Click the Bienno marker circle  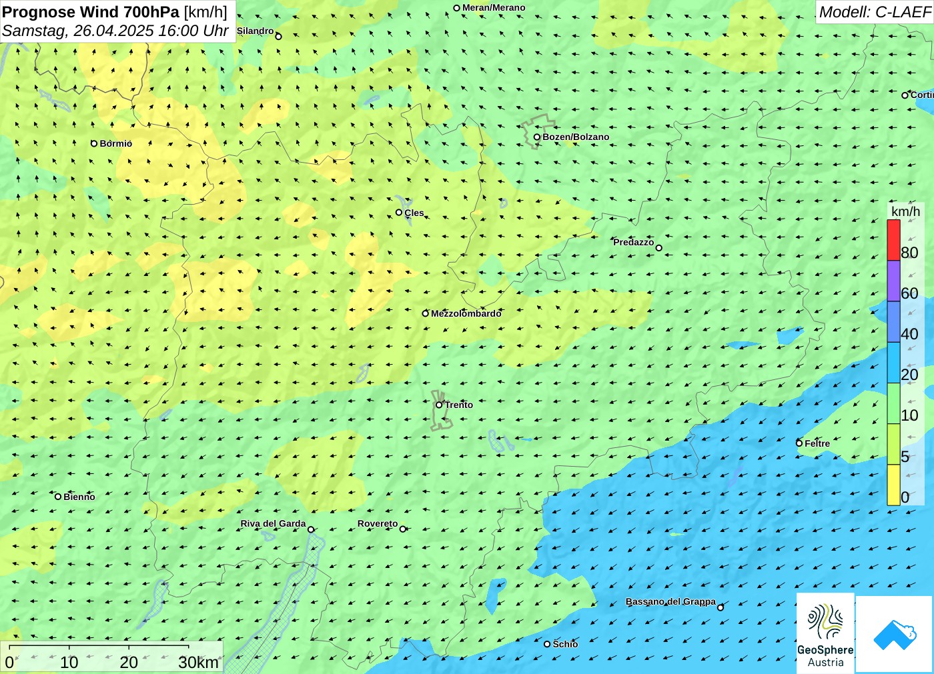[58, 497]
